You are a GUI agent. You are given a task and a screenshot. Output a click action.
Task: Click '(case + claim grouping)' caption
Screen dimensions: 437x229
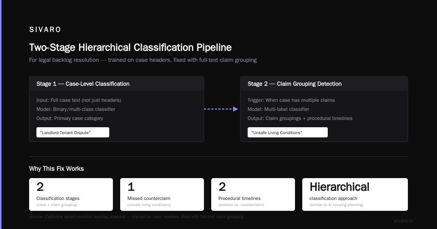pos(57,205)
